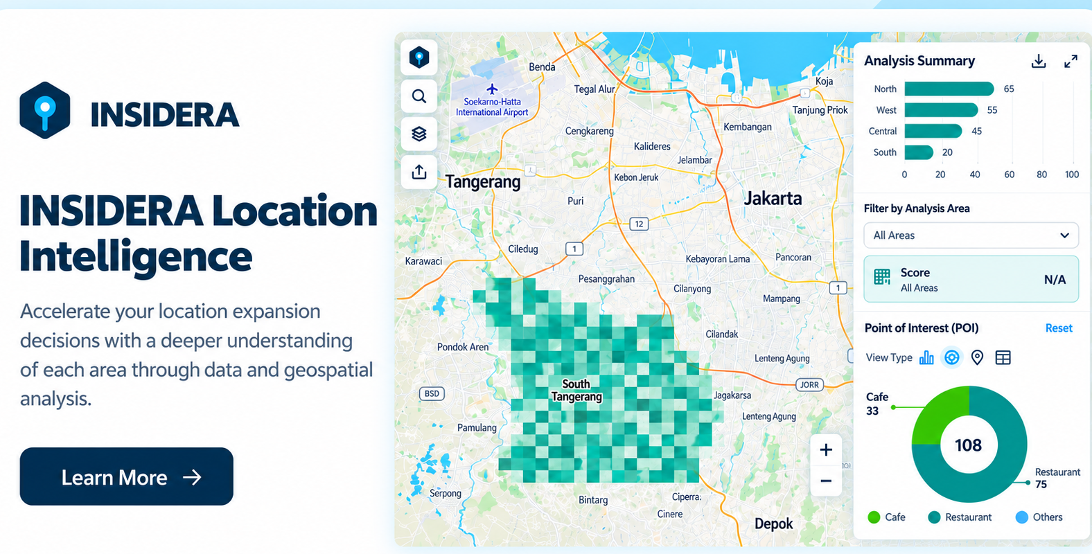1092x554 pixels.
Task: Click the INSIDERA hexagon logo
Action: (45, 111)
